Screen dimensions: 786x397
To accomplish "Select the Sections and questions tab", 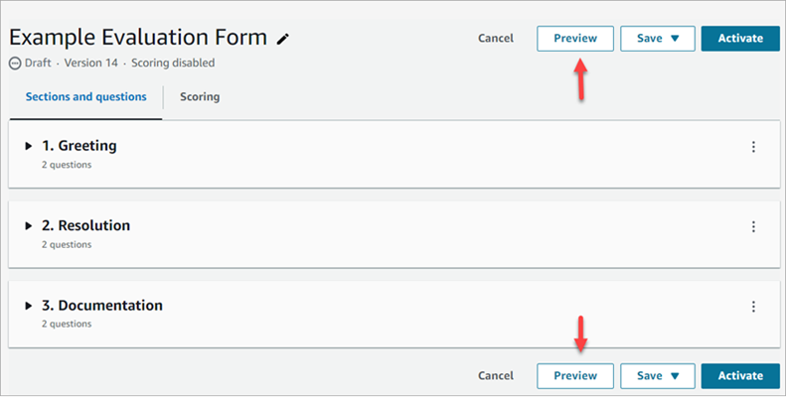I will point(86,97).
